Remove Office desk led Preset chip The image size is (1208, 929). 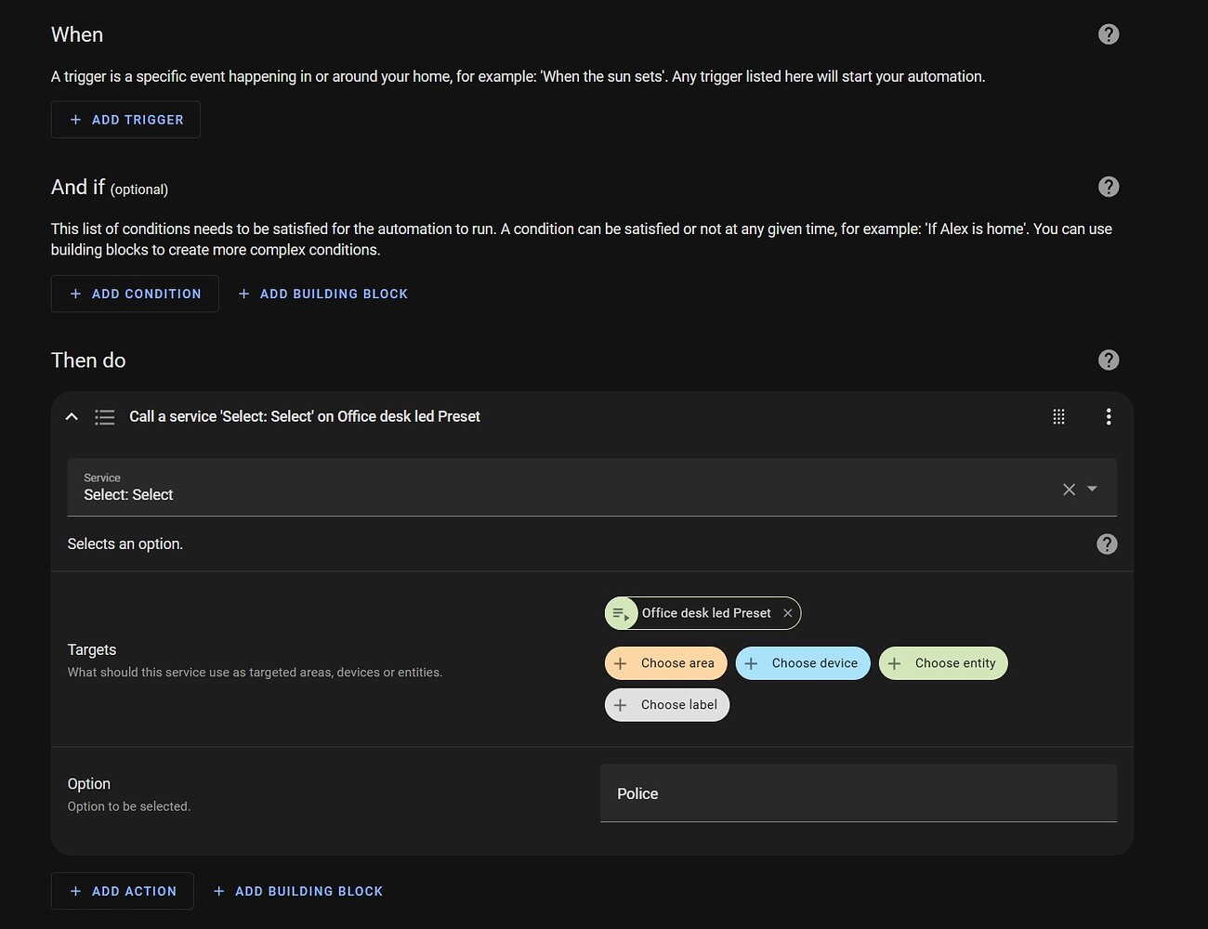click(x=788, y=613)
